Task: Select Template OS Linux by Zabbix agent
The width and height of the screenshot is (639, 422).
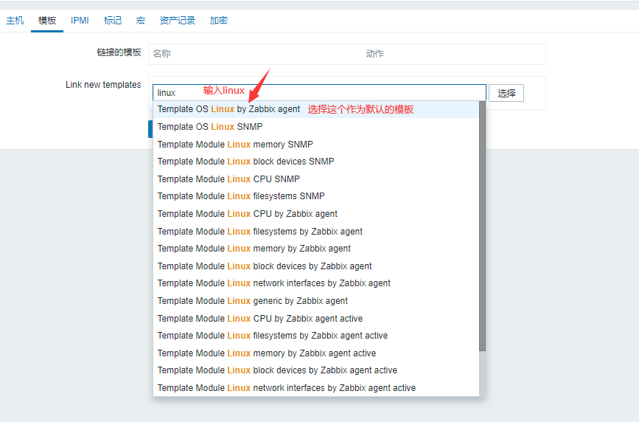Action: coord(316,109)
